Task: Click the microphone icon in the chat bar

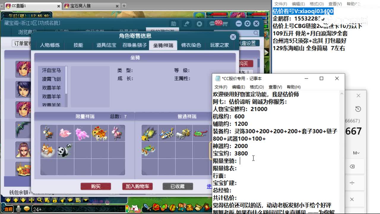Action: point(18,209)
